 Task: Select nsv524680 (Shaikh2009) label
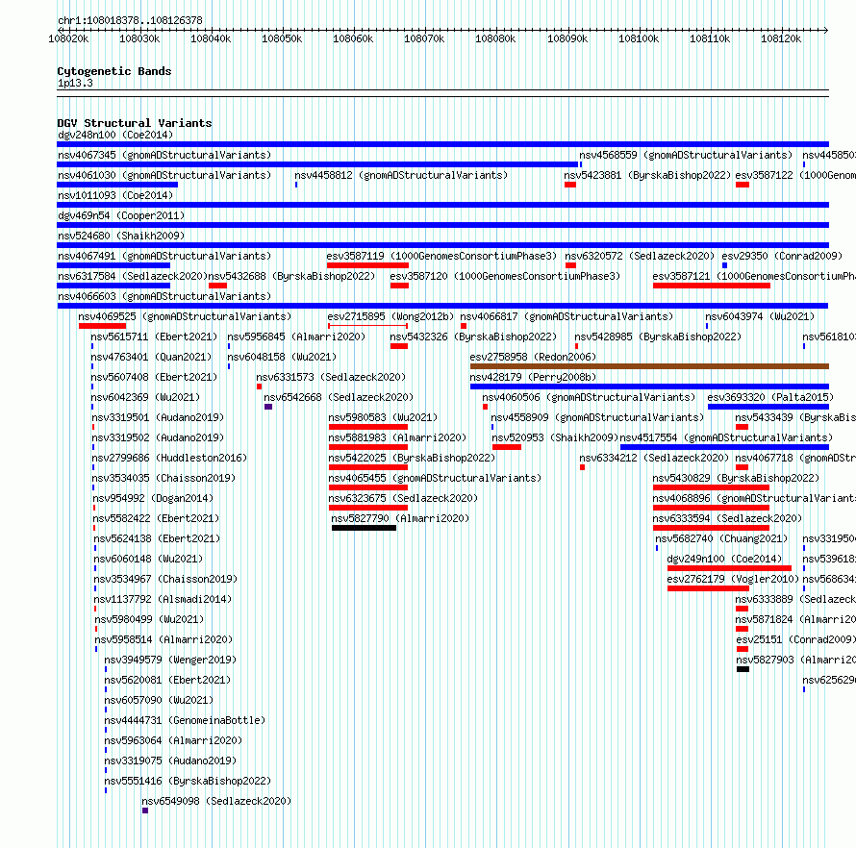point(121,236)
